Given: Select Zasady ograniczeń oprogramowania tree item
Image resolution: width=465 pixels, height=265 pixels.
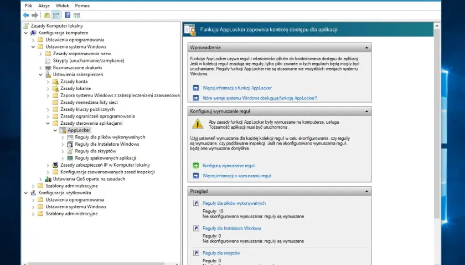Looking at the screenshot, I should pyautogui.click(x=97, y=116).
